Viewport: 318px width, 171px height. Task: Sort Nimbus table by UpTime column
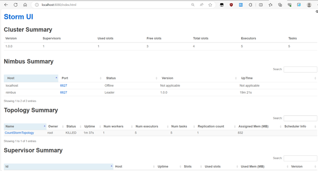[x=277, y=78]
